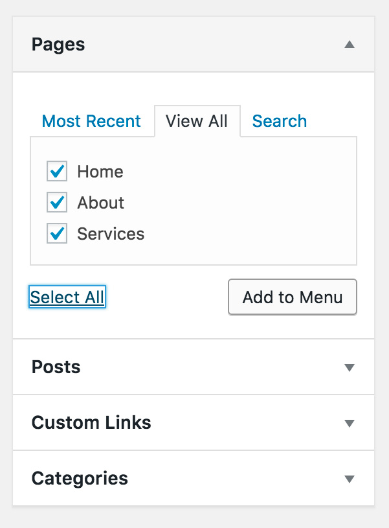This screenshot has height=528, width=389.
Task: Uncheck the Home page checkbox
Action: tap(56, 171)
